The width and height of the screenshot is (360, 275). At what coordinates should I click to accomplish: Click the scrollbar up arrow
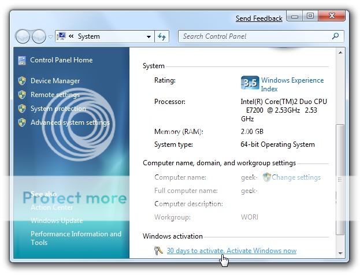point(340,53)
